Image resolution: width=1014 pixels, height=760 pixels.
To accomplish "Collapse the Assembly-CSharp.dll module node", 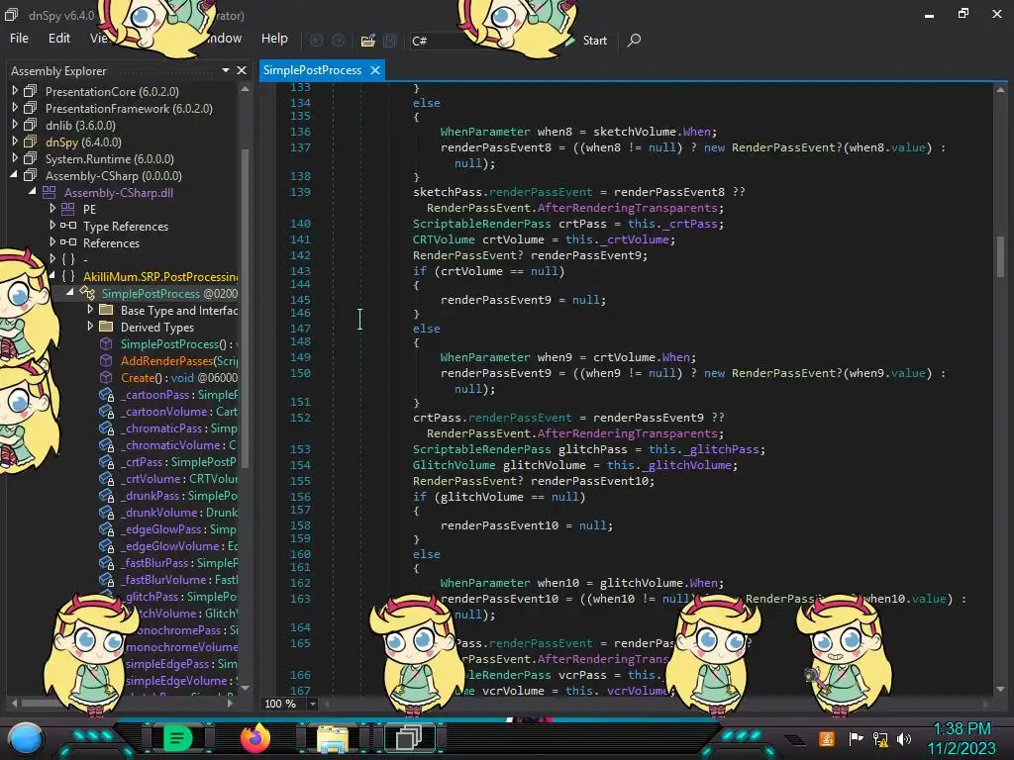I will click(33, 192).
